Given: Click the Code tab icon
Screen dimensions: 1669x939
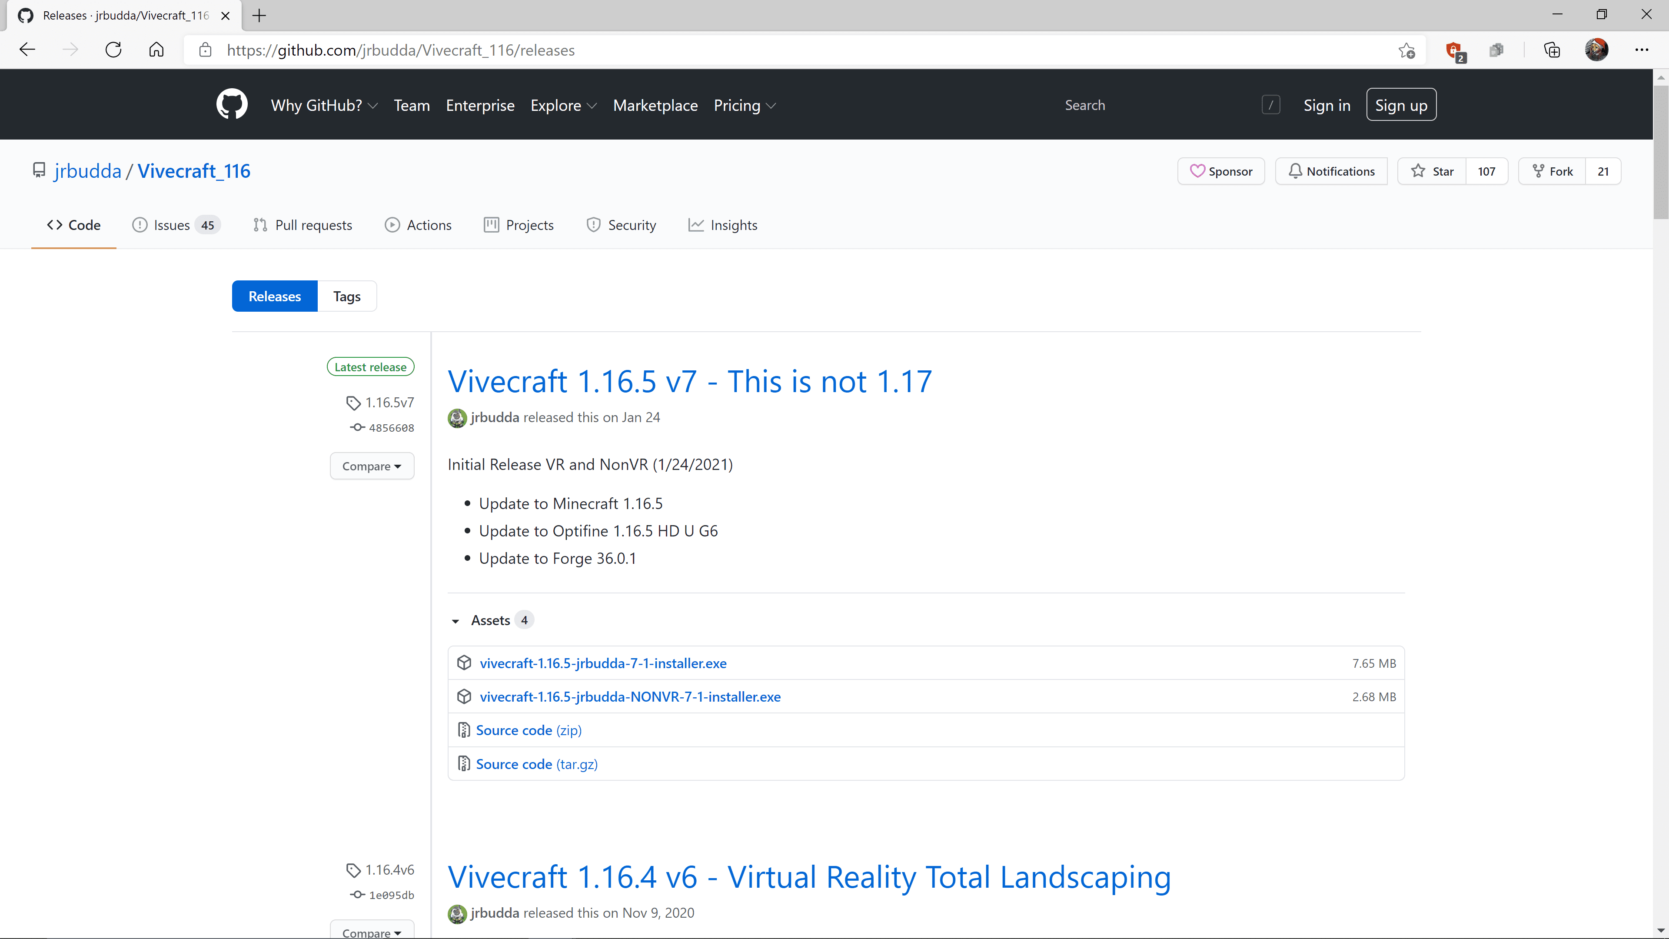Looking at the screenshot, I should tap(54, 225).
